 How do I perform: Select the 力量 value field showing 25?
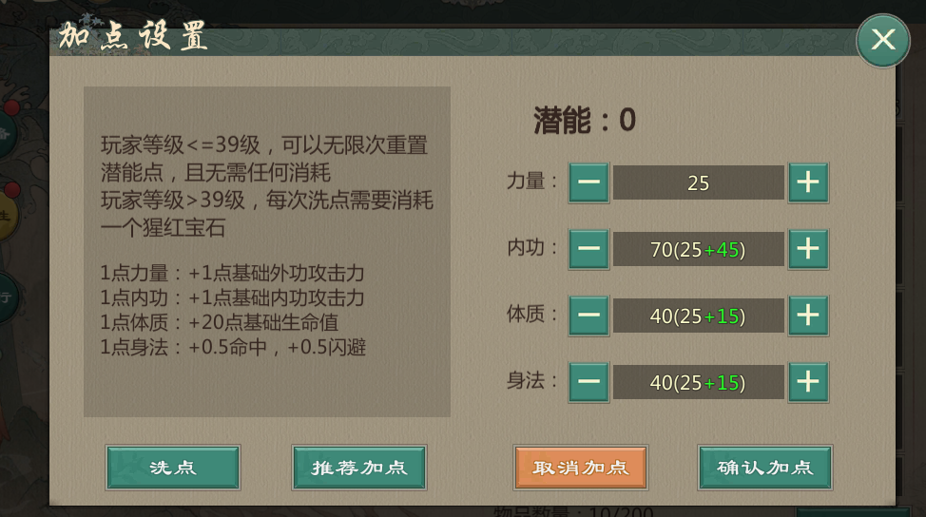[698, 182]
